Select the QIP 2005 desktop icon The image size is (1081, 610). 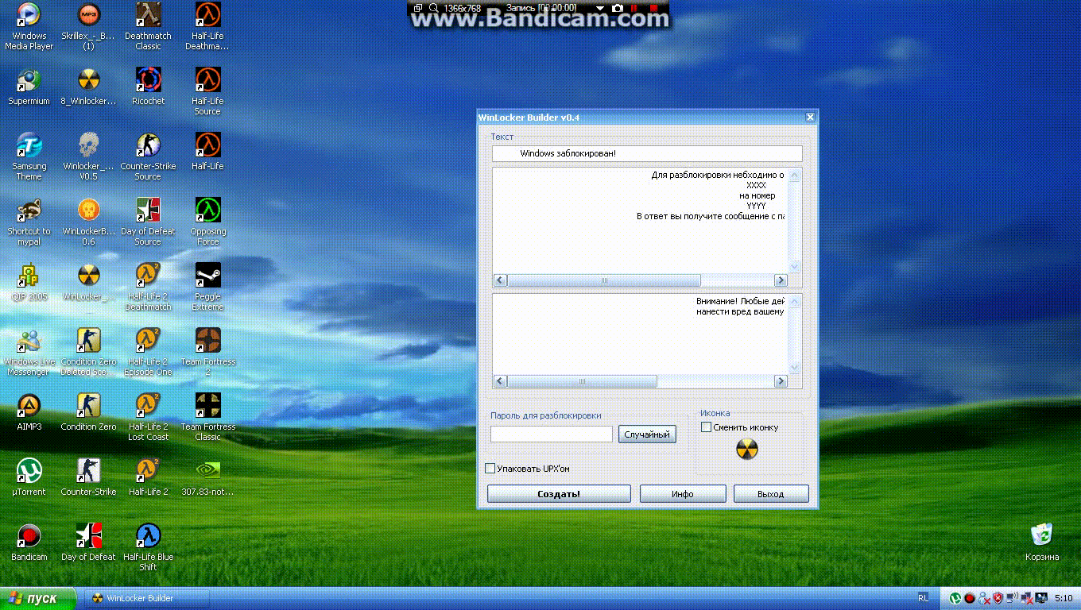coord(29,282)
